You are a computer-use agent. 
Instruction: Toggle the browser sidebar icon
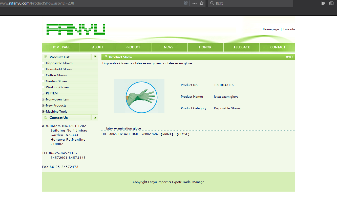[x=331, y=3]
